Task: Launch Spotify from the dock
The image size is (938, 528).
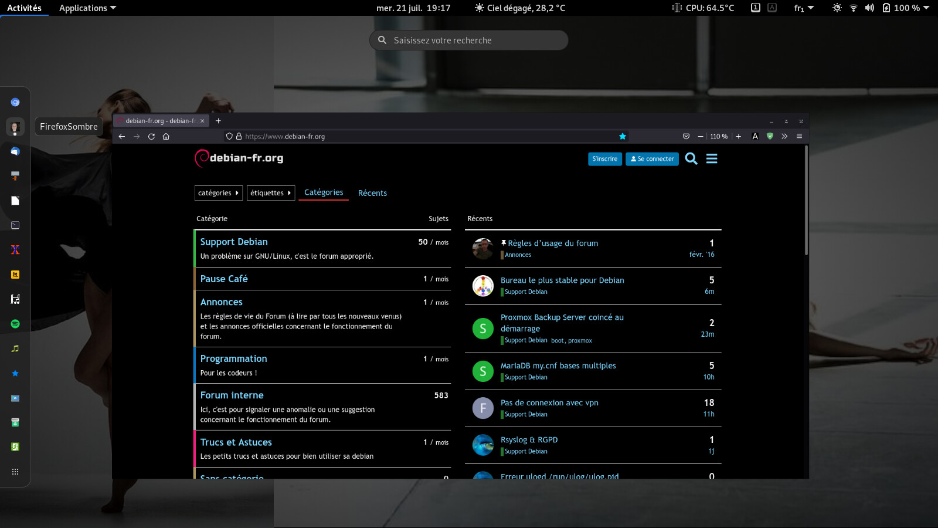Action: [x=15, y=324]
